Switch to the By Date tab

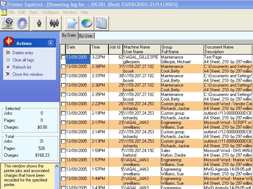point(69,35)
